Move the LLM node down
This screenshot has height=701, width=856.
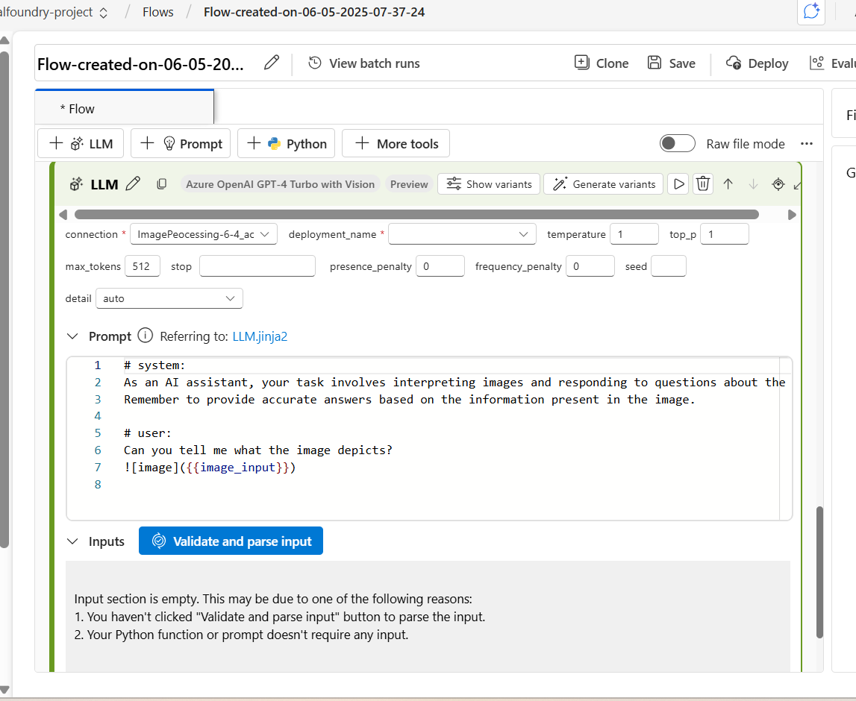753,184
